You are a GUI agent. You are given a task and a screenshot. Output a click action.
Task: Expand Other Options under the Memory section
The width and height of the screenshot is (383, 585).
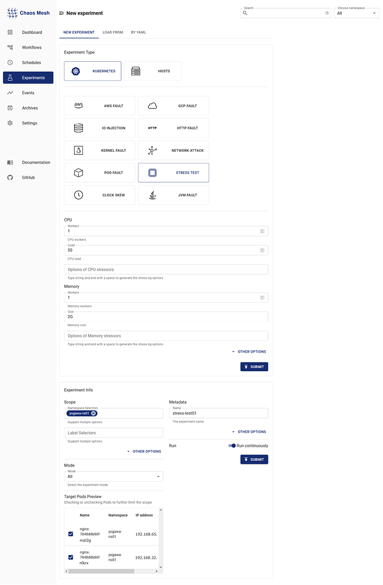tap(249, 352)
